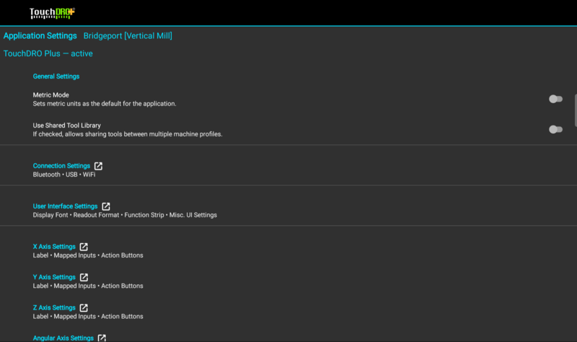
Task: Click open icon next to Z Axis Settings
Action: (84, 308)
